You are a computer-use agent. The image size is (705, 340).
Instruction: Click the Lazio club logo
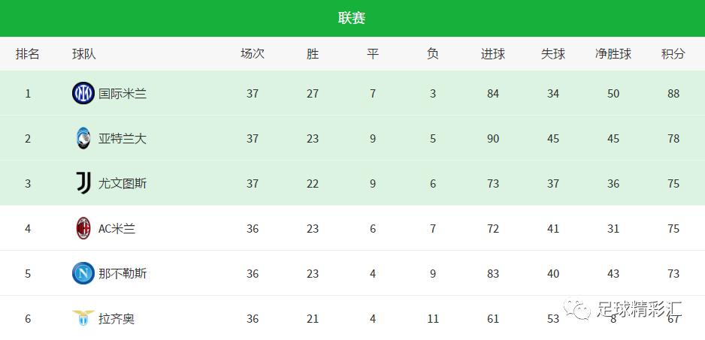[83, 317]
